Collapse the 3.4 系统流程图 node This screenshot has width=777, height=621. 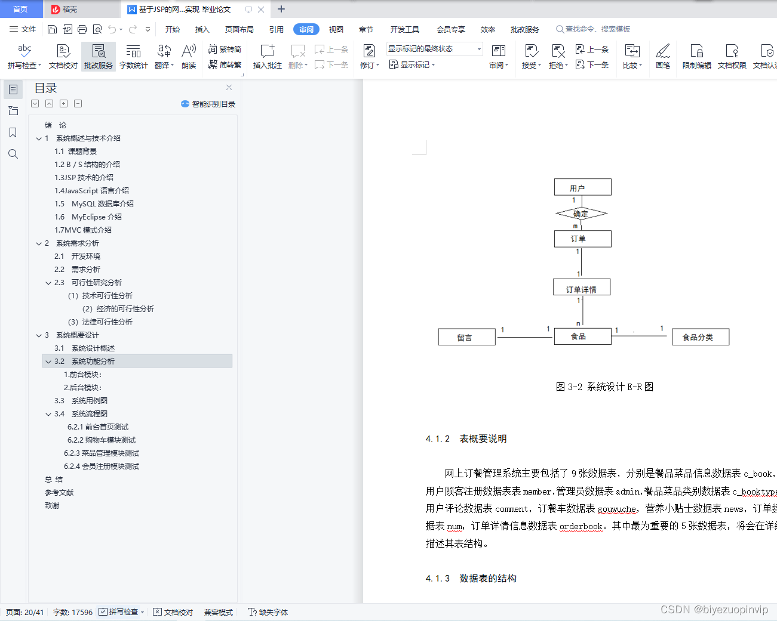[x=48, y=414]
